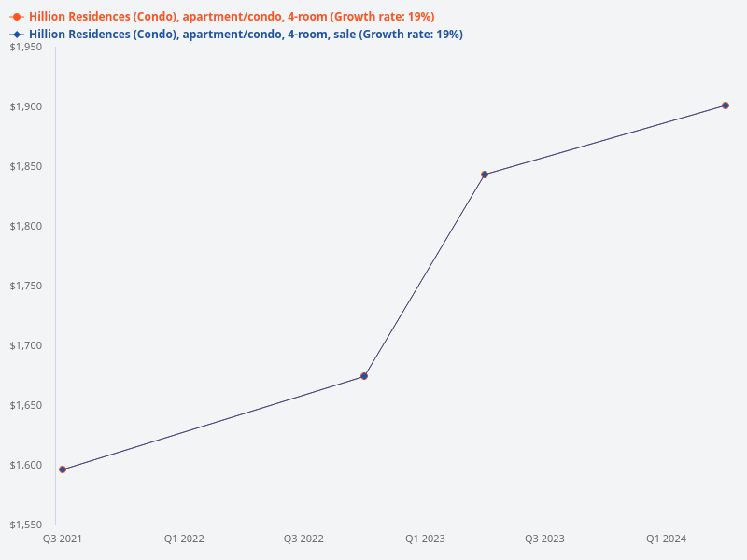Viewport: 747px width, 560px height.
Task: Select the Q3 2022 x-axis label
Action: click(x=303, y=539)
